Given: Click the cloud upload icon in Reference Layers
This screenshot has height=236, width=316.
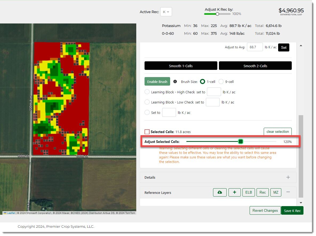Looking at the screenshot, I should (x=220, y=192).
